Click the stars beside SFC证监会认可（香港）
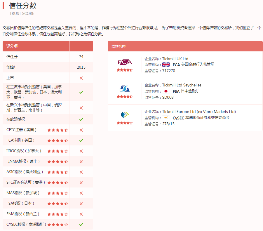 [58, 183]
